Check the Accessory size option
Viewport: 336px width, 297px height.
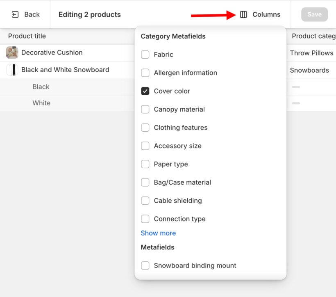tap(145, 146)
